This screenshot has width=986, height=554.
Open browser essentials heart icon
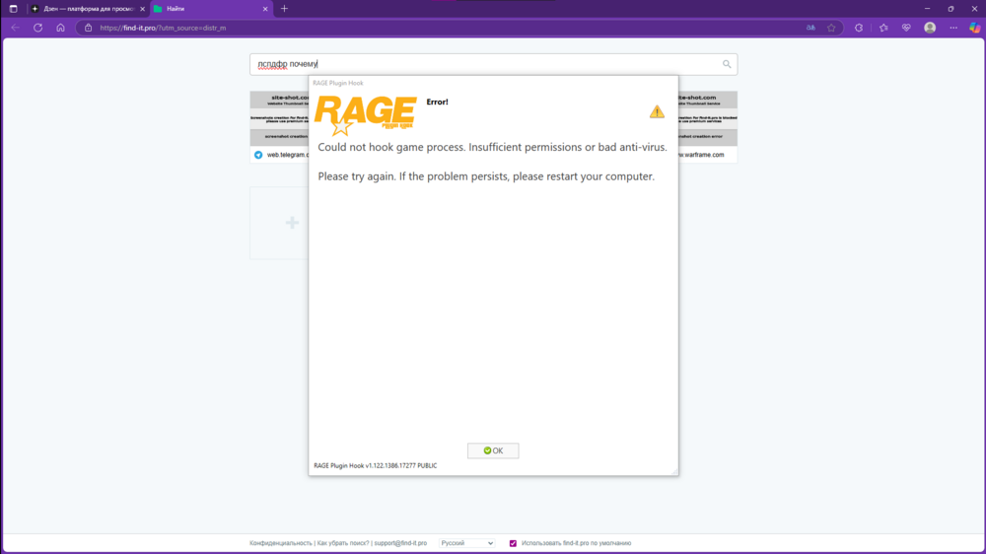point(906,28)
